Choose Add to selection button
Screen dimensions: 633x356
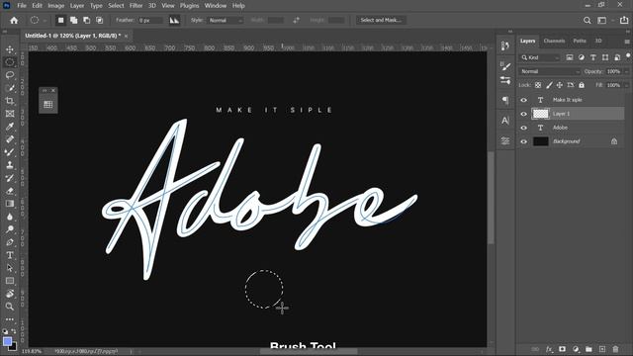tap(73, 20)
